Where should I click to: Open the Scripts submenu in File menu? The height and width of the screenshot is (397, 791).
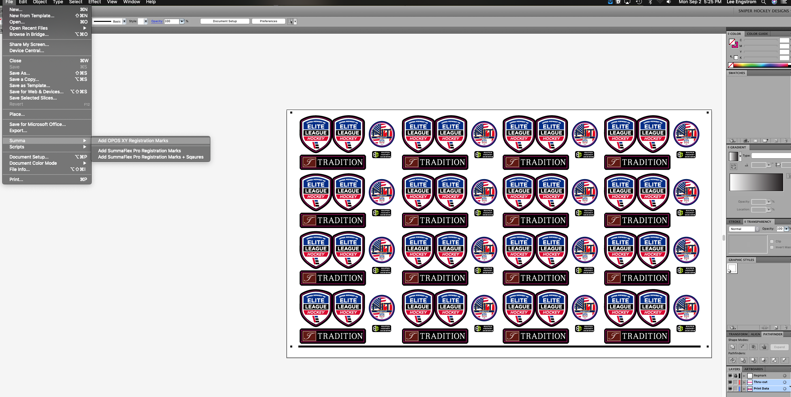pyautogui.click(x=47, y=147)
